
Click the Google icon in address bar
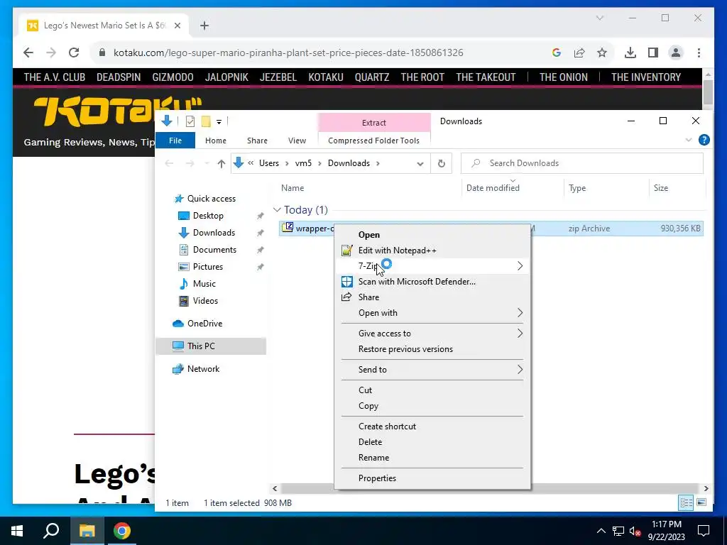coord(557,53)
